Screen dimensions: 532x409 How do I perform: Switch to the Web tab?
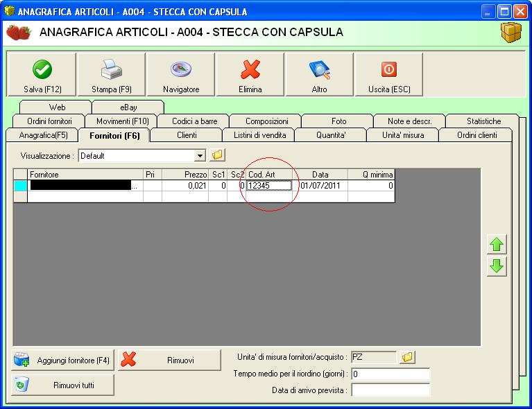tap(57, 107)
